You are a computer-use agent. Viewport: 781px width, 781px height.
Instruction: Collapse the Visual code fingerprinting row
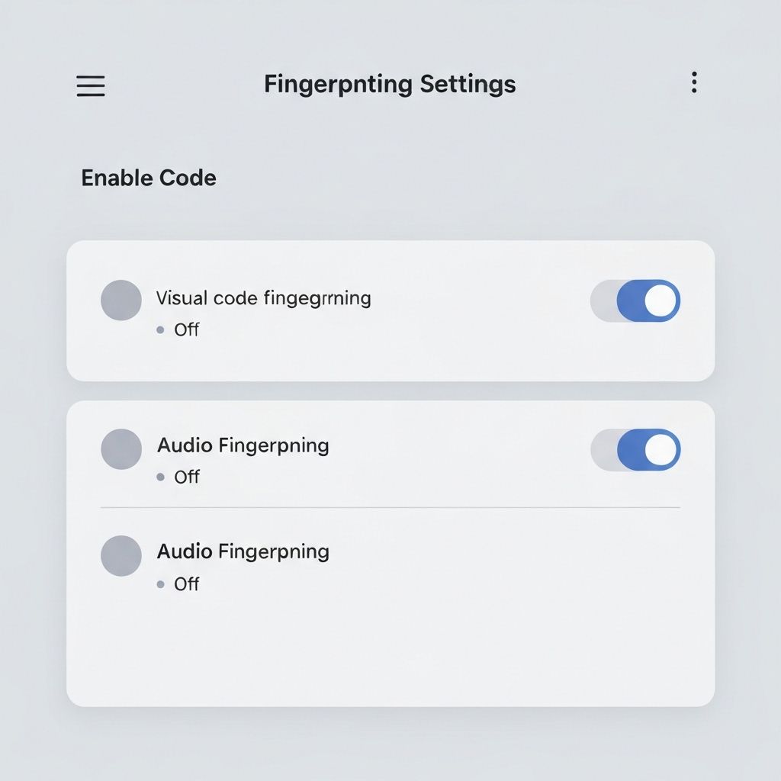263,298
